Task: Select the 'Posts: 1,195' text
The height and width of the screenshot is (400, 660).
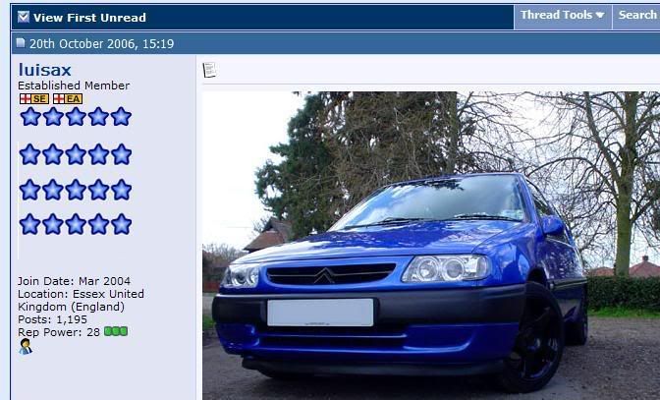Action: 53,319
